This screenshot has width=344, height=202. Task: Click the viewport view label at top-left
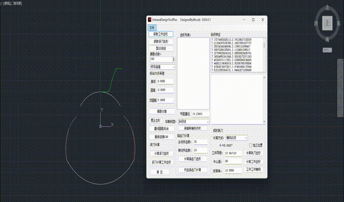[11, 4]
